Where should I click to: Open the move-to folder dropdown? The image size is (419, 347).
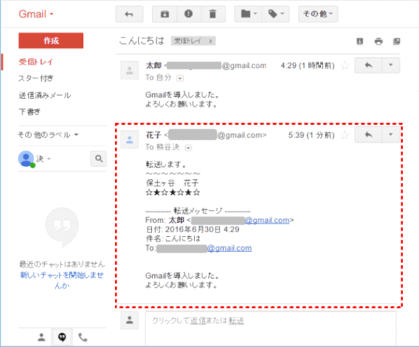249,14
